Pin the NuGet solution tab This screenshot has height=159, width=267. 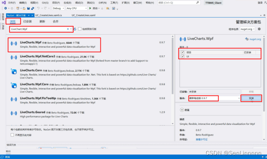tap(29, 15)
